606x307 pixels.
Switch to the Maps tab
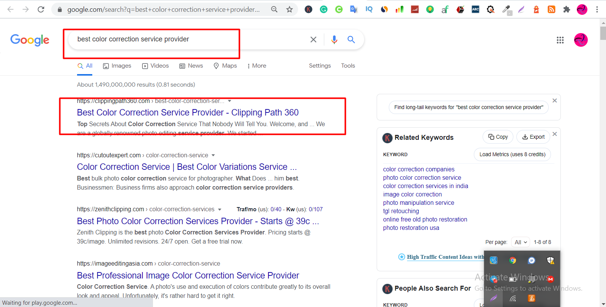[225, 66]
